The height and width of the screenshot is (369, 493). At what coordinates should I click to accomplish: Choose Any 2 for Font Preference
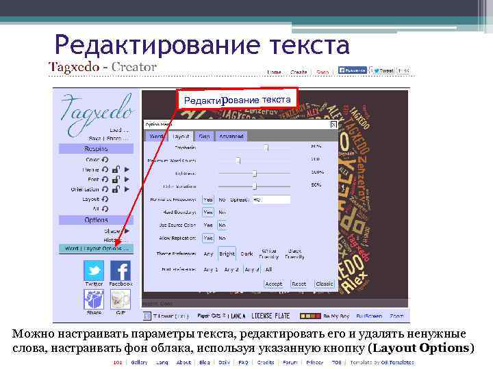231,269
